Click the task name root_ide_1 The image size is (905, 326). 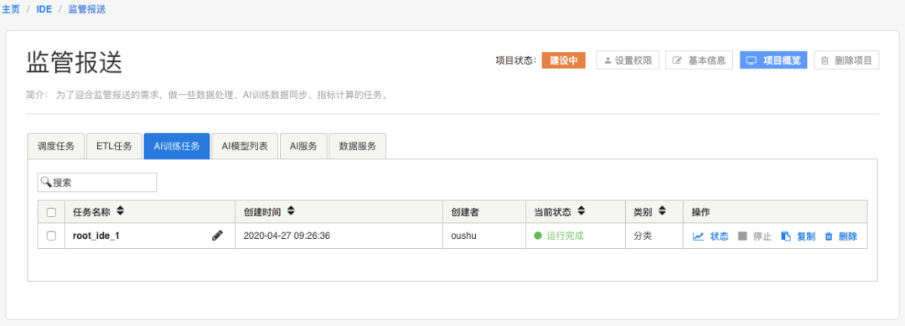(96, 236)
